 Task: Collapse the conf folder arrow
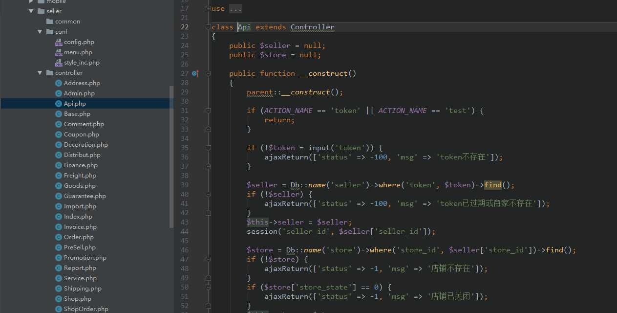[x=40, y=32]
